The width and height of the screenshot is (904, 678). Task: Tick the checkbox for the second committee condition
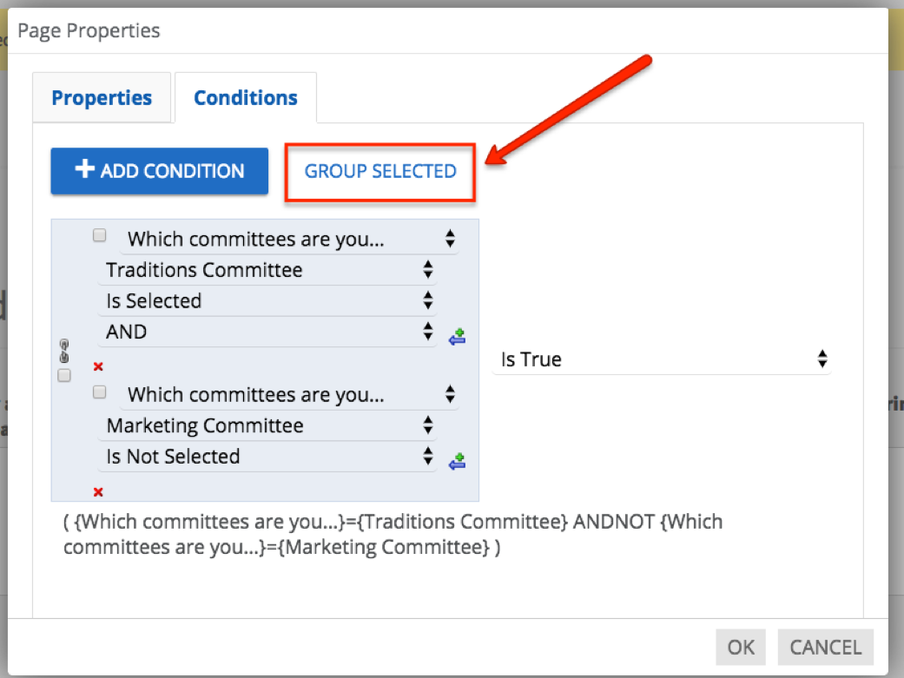tap(100, 392)
